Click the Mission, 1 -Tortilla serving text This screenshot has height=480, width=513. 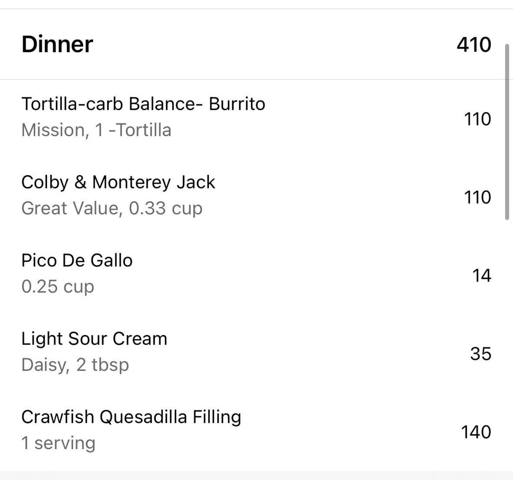[x=96, y=130]
